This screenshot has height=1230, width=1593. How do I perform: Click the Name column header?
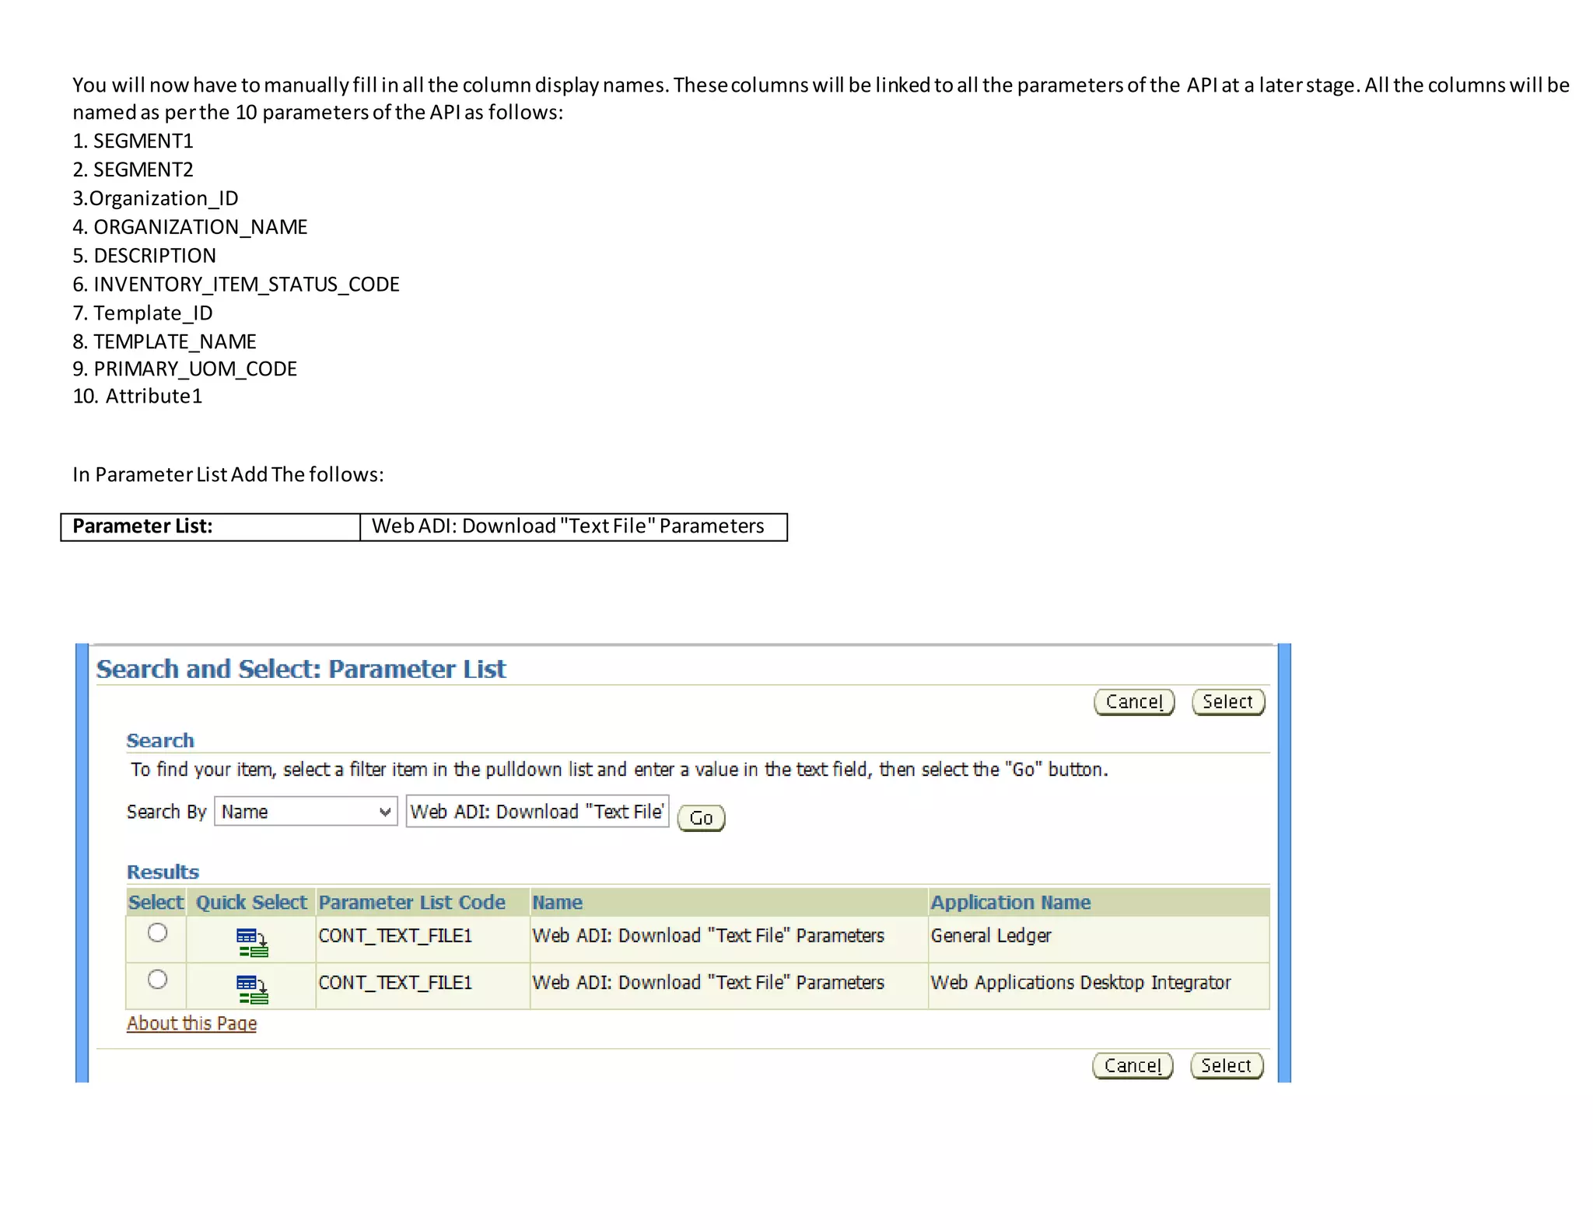[557, 902]
